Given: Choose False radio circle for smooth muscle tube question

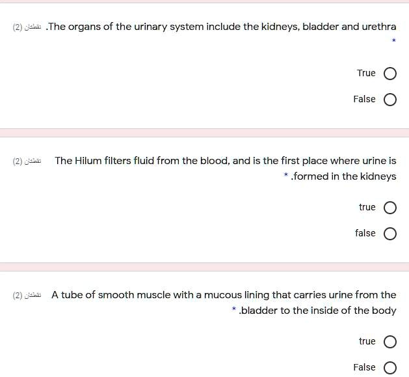Looking at the screenshot, I should (390, 368).
